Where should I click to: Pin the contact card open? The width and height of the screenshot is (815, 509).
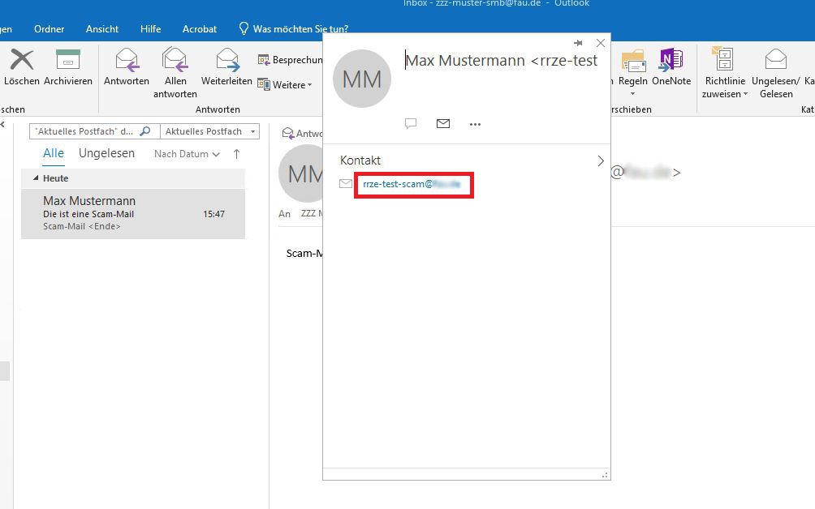[x=578, y=43]
